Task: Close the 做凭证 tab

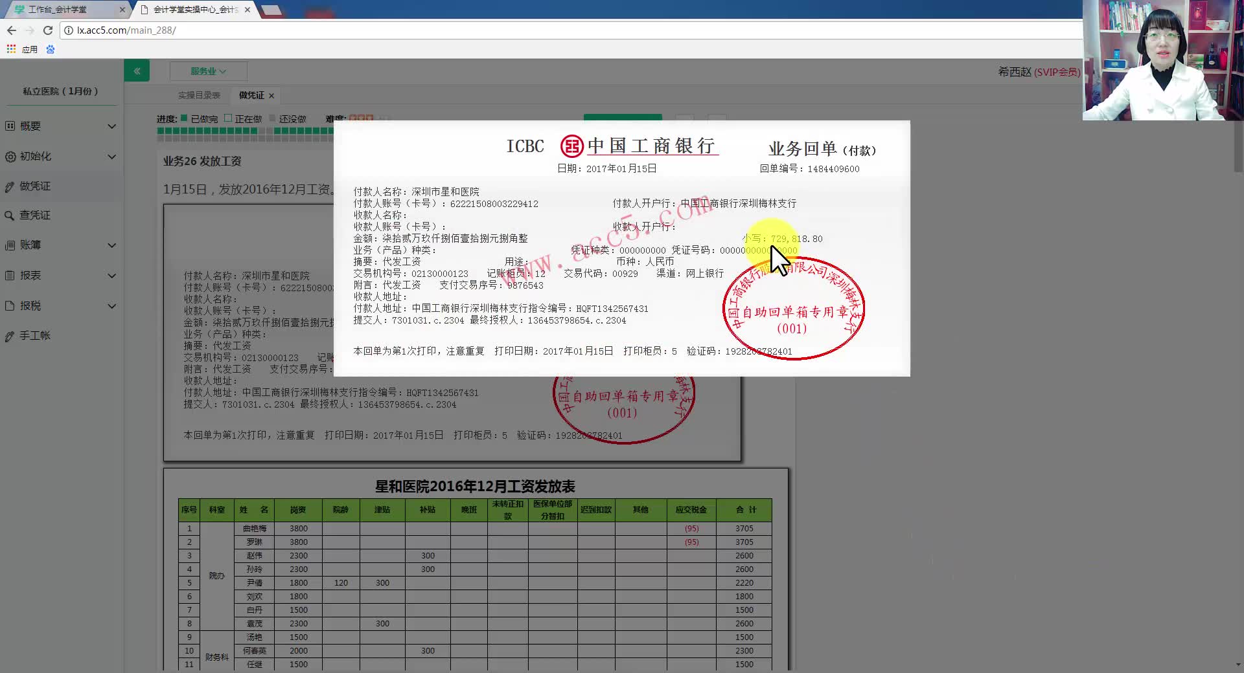Action: [x=271, y=96]
